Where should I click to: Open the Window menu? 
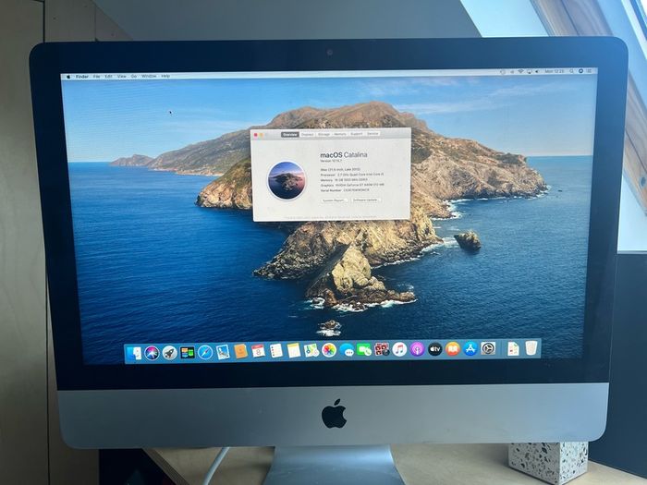coord(149,77)
